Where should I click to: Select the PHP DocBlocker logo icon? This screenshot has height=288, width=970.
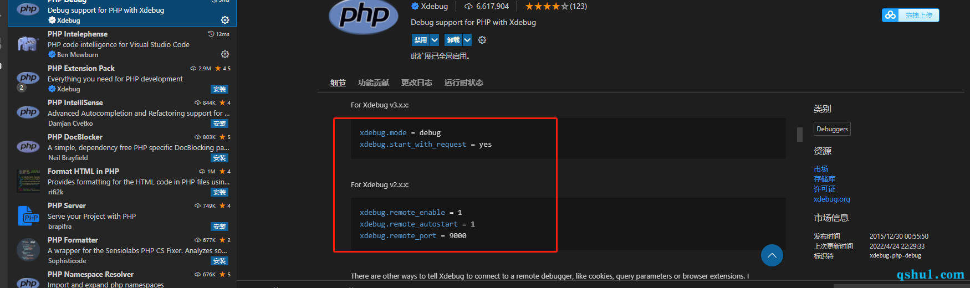point(28,147)
